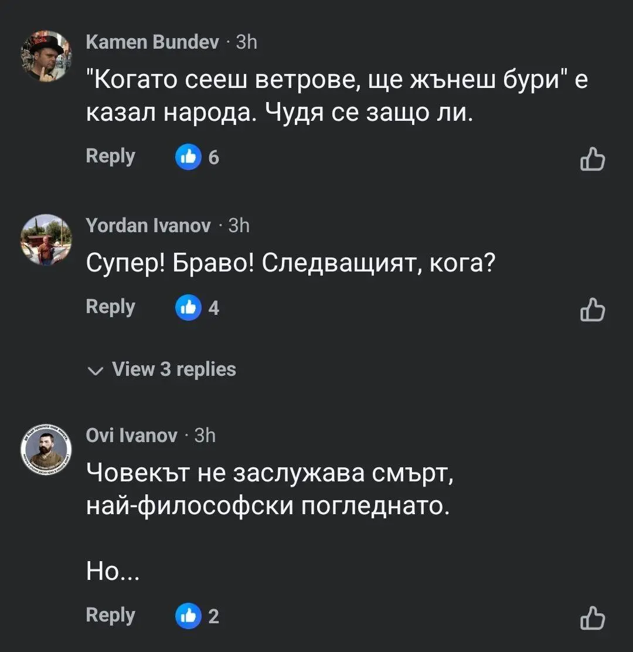Open the Yordan Ivanov name link
Image resolution: width=633 pixels, height=652 pixels.
click(148, 225)
